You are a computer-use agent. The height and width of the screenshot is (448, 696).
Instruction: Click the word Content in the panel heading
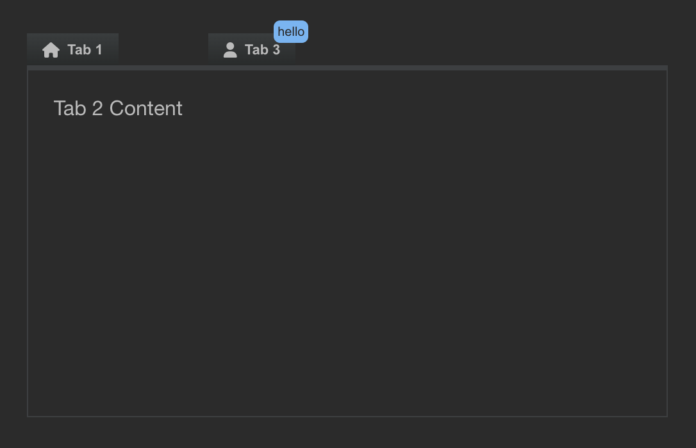[146, 108]
